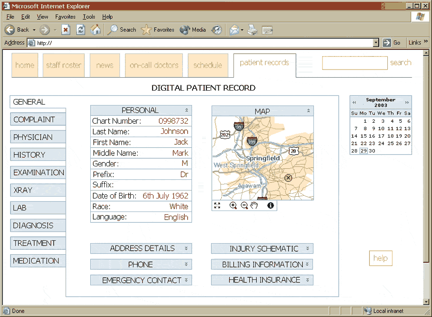Open the Favorites menu
432x317 pixels.
(65, 17)
